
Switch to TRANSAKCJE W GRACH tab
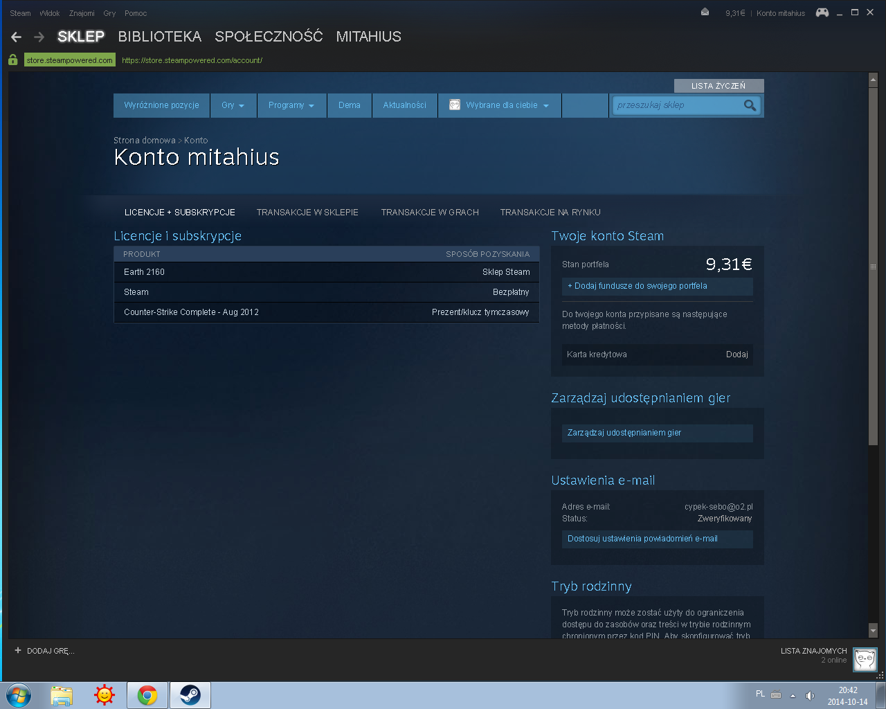(430, 213)
